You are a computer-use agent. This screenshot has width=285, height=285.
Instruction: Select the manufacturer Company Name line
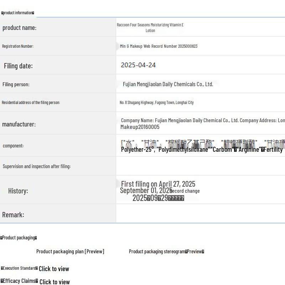203,120
